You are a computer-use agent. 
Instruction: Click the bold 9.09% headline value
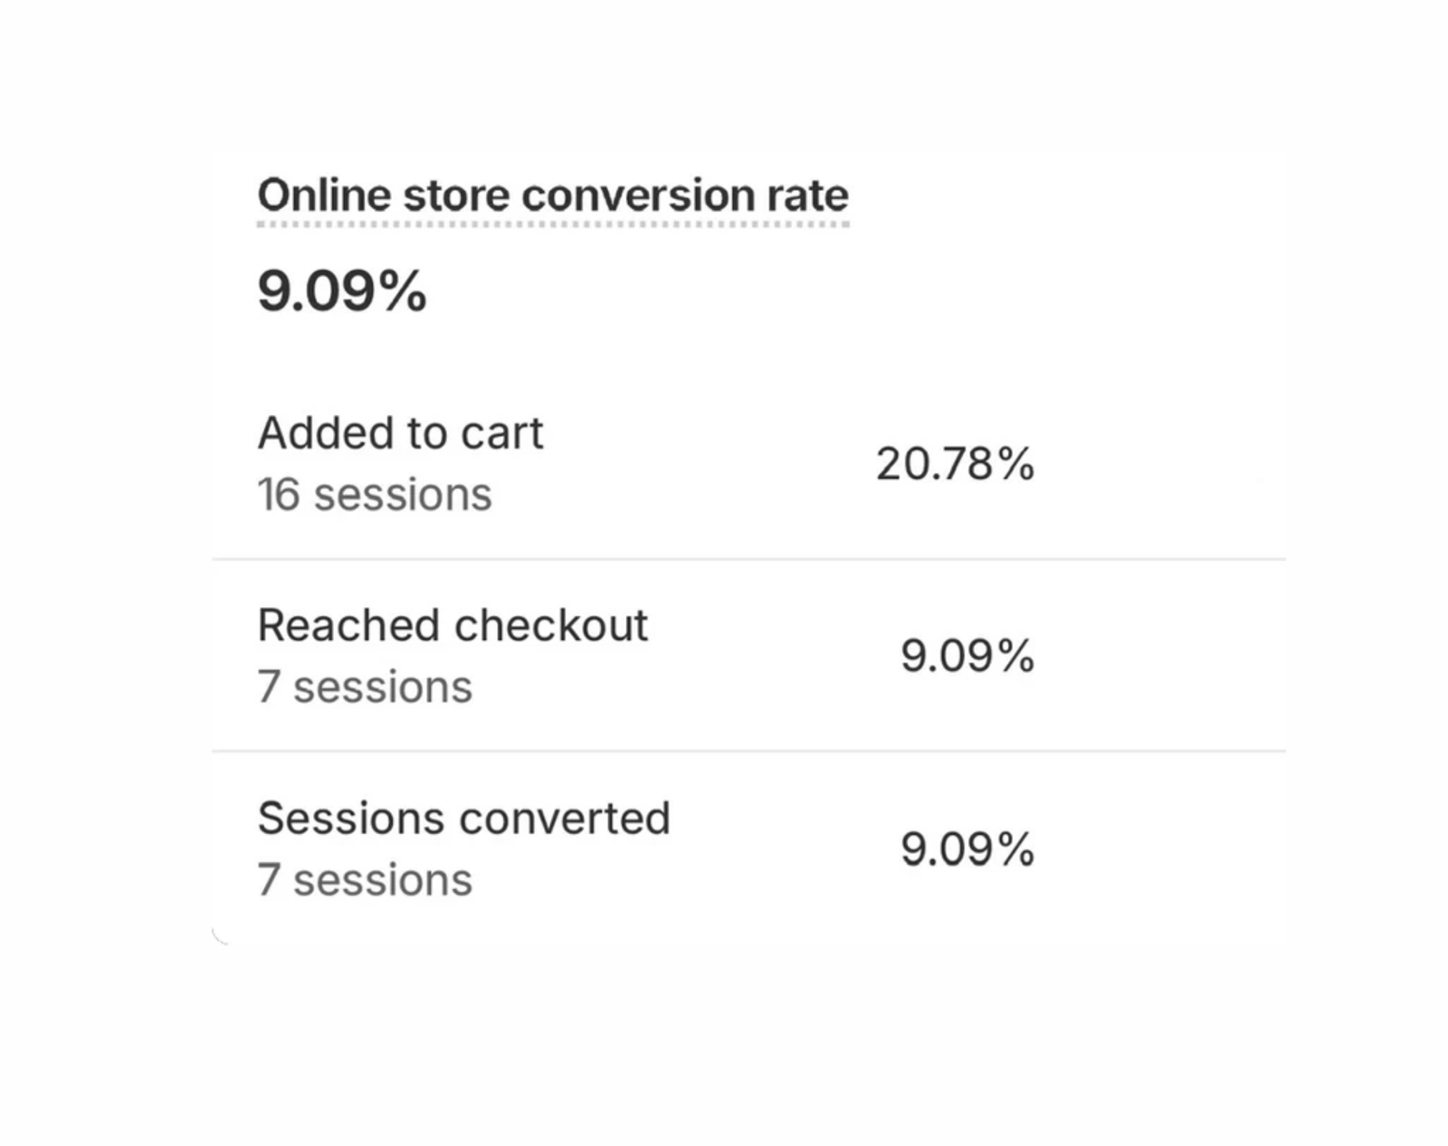tap(342, 291)
